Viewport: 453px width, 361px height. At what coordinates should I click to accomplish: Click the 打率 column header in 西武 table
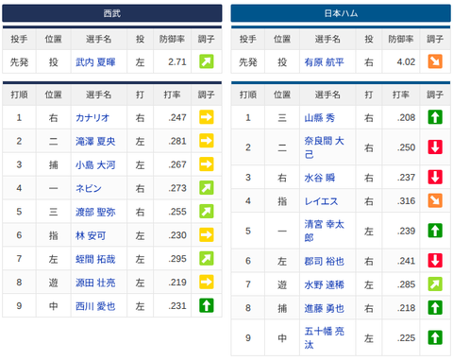172,95
